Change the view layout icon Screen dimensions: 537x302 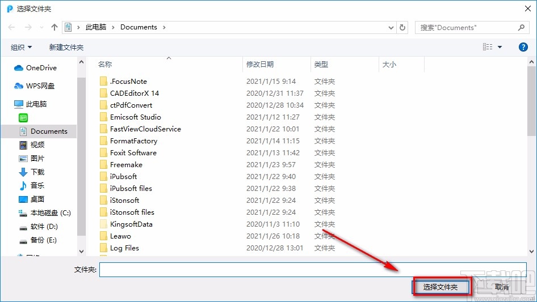(x=488, y=47)
